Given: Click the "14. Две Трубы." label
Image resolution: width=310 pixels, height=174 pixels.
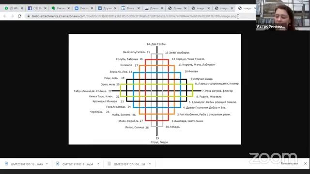Looking at the screenshot, I should [156, 44].
